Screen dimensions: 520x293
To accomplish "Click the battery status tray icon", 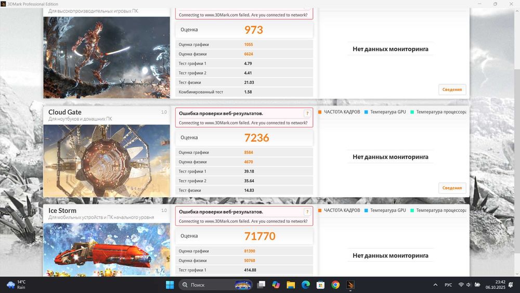I will coord(477,285).
